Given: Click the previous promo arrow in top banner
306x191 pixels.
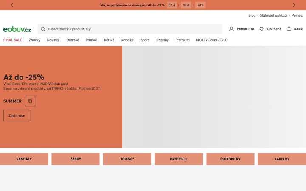Looking at the screenshot, I should tap(12, 5).
